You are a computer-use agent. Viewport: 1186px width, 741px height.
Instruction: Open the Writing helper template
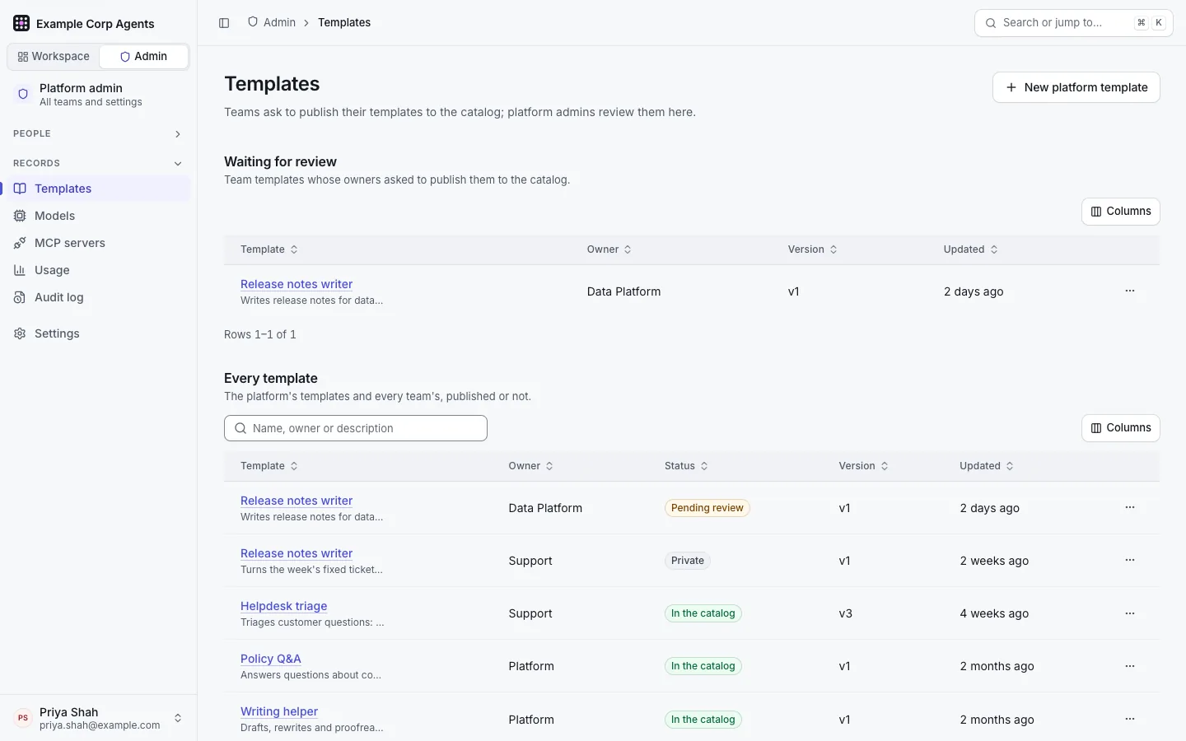279,711
